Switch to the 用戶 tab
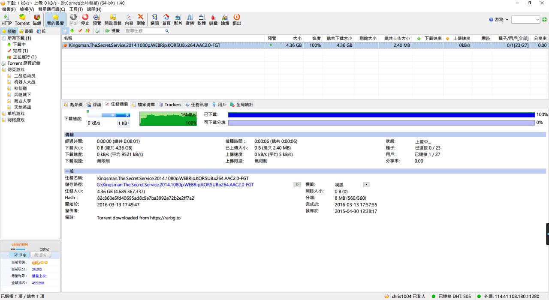This screenshot has width=549, height=300. (x=219, y=105)
